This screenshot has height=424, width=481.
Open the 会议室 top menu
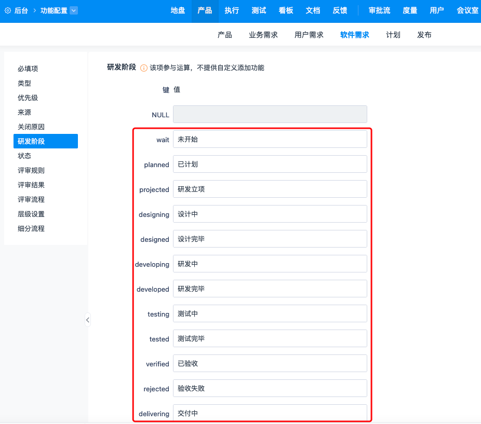point(467,10)
